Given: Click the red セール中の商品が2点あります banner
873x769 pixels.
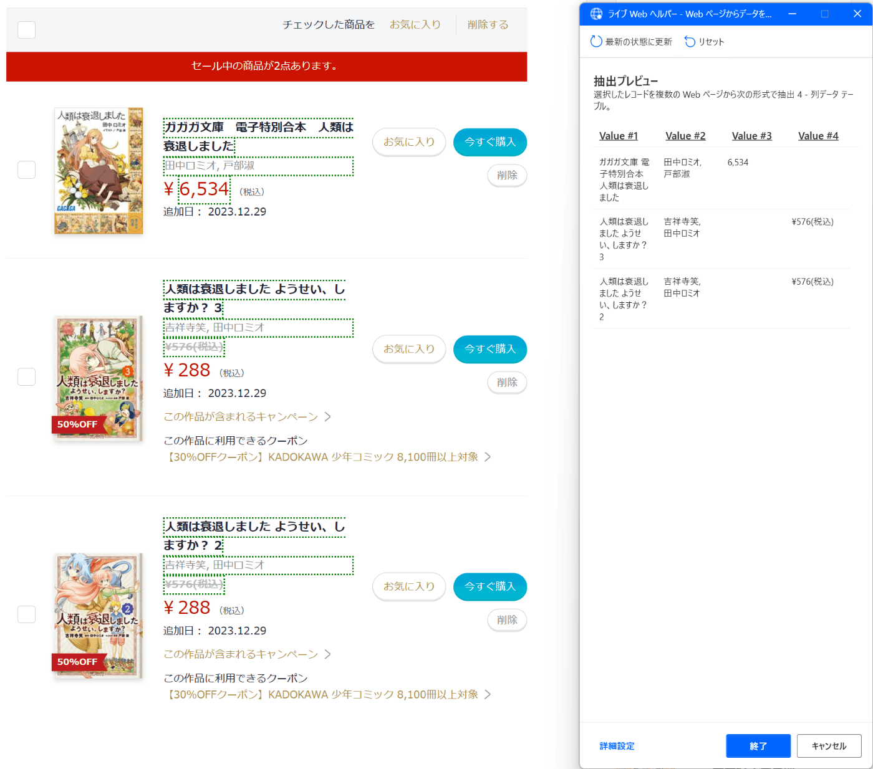Looking at the screenshot, I should [x=267, y=66].
